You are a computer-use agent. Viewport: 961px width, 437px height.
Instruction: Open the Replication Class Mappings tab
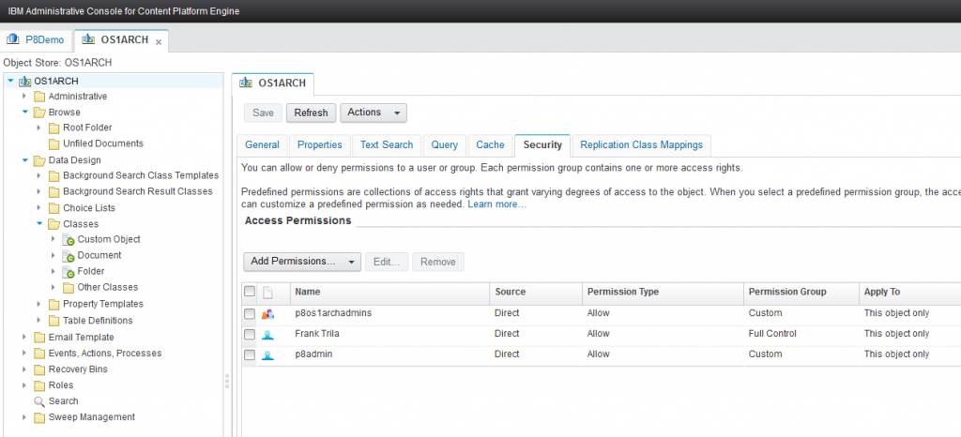pyautogui.click(x=642, y=145)
